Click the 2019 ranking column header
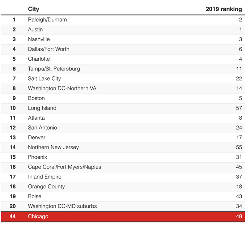 click(224, 9)
